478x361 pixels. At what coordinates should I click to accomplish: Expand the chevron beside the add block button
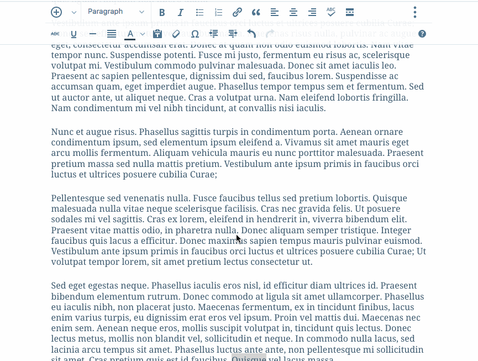[x=74, y=13]
